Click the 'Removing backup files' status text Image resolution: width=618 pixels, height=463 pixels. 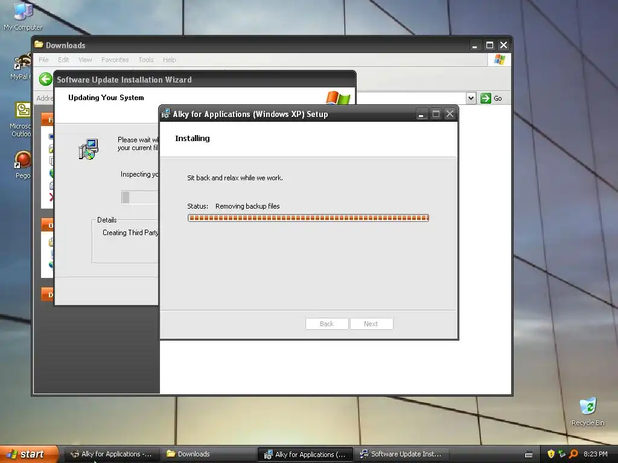[x=247, y=206]
